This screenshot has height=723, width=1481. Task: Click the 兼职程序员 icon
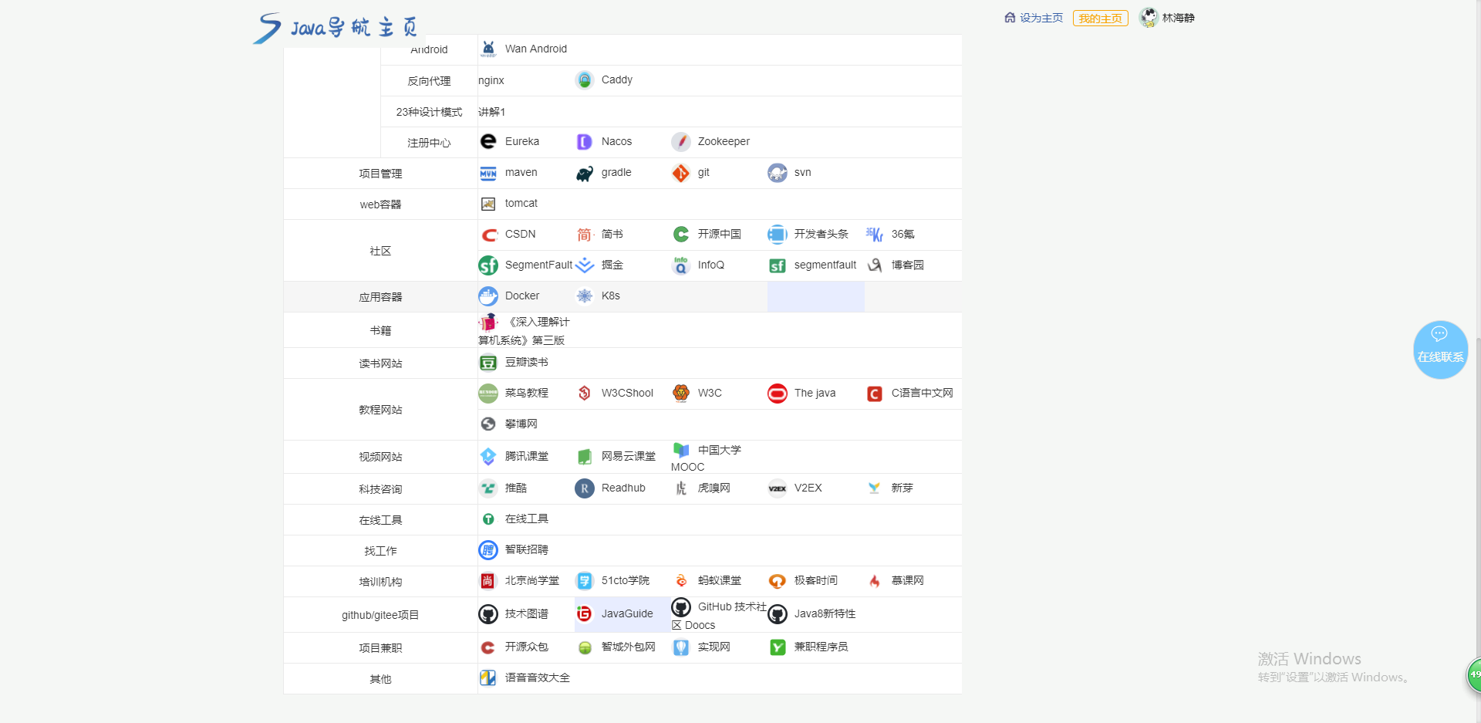(778, 647)
